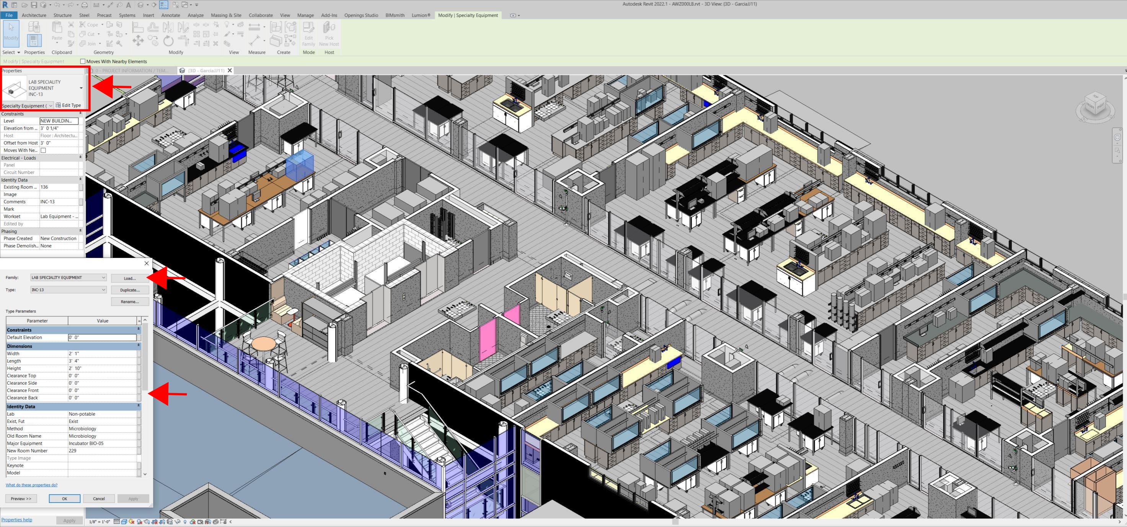Open the Family LAB SPECIALITY EQUIPMENT dropdown
The height and width of the screenshot is (527, 1127).
(x=102, y=277)
